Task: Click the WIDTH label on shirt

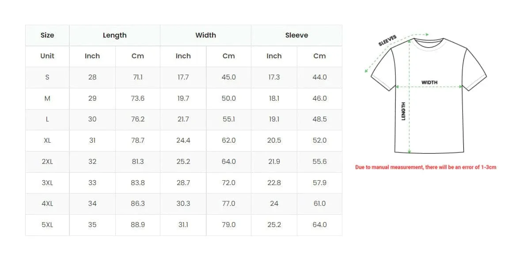Action: (x=429, y=82)
